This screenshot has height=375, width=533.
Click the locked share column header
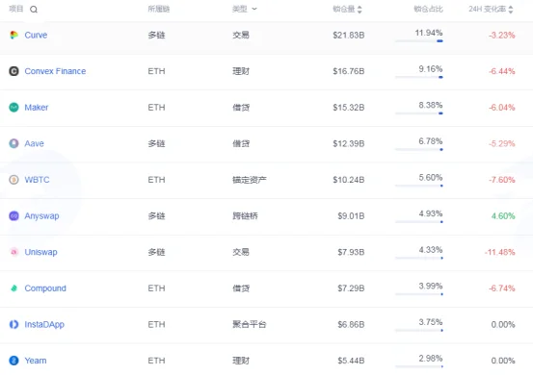(x=428, y=10)
